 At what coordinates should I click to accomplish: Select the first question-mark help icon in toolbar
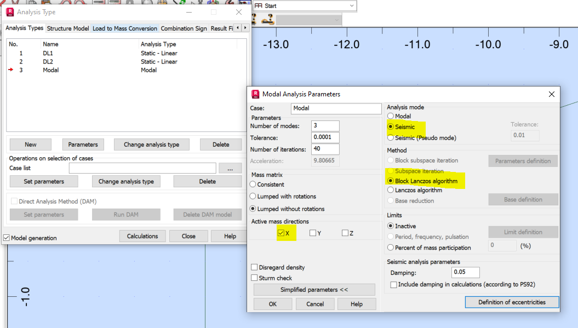click(x=253, y=18)
